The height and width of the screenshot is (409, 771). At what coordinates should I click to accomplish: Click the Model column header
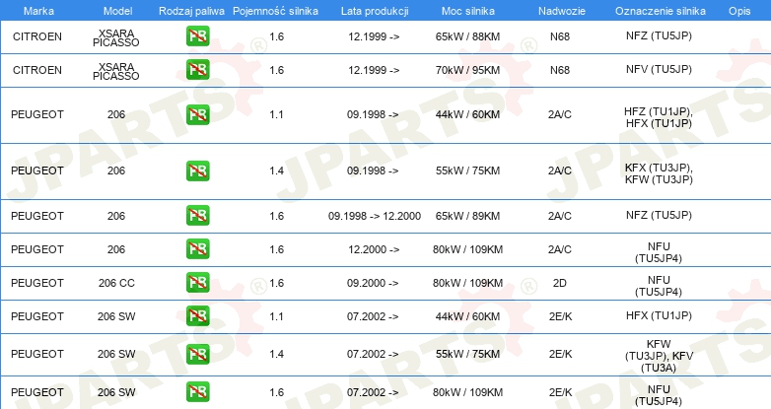(117, 11)
